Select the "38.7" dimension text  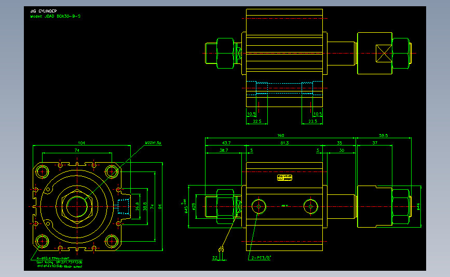coord(224,150)
